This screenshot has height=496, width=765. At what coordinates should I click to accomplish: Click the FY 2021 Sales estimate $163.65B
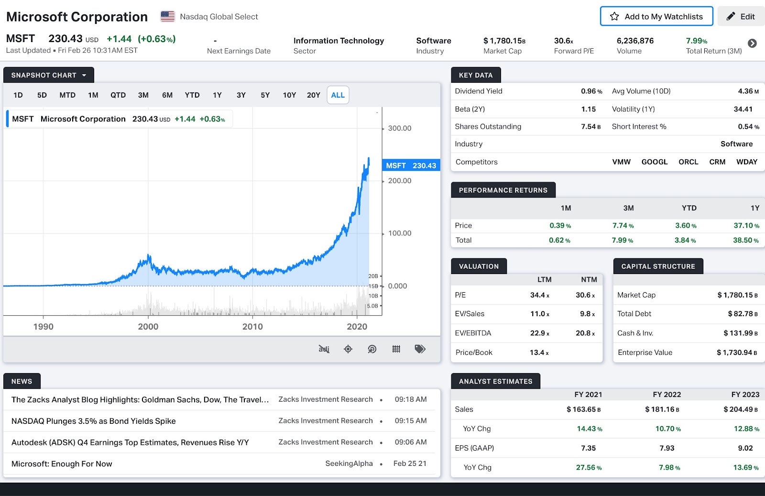(584, 409)
